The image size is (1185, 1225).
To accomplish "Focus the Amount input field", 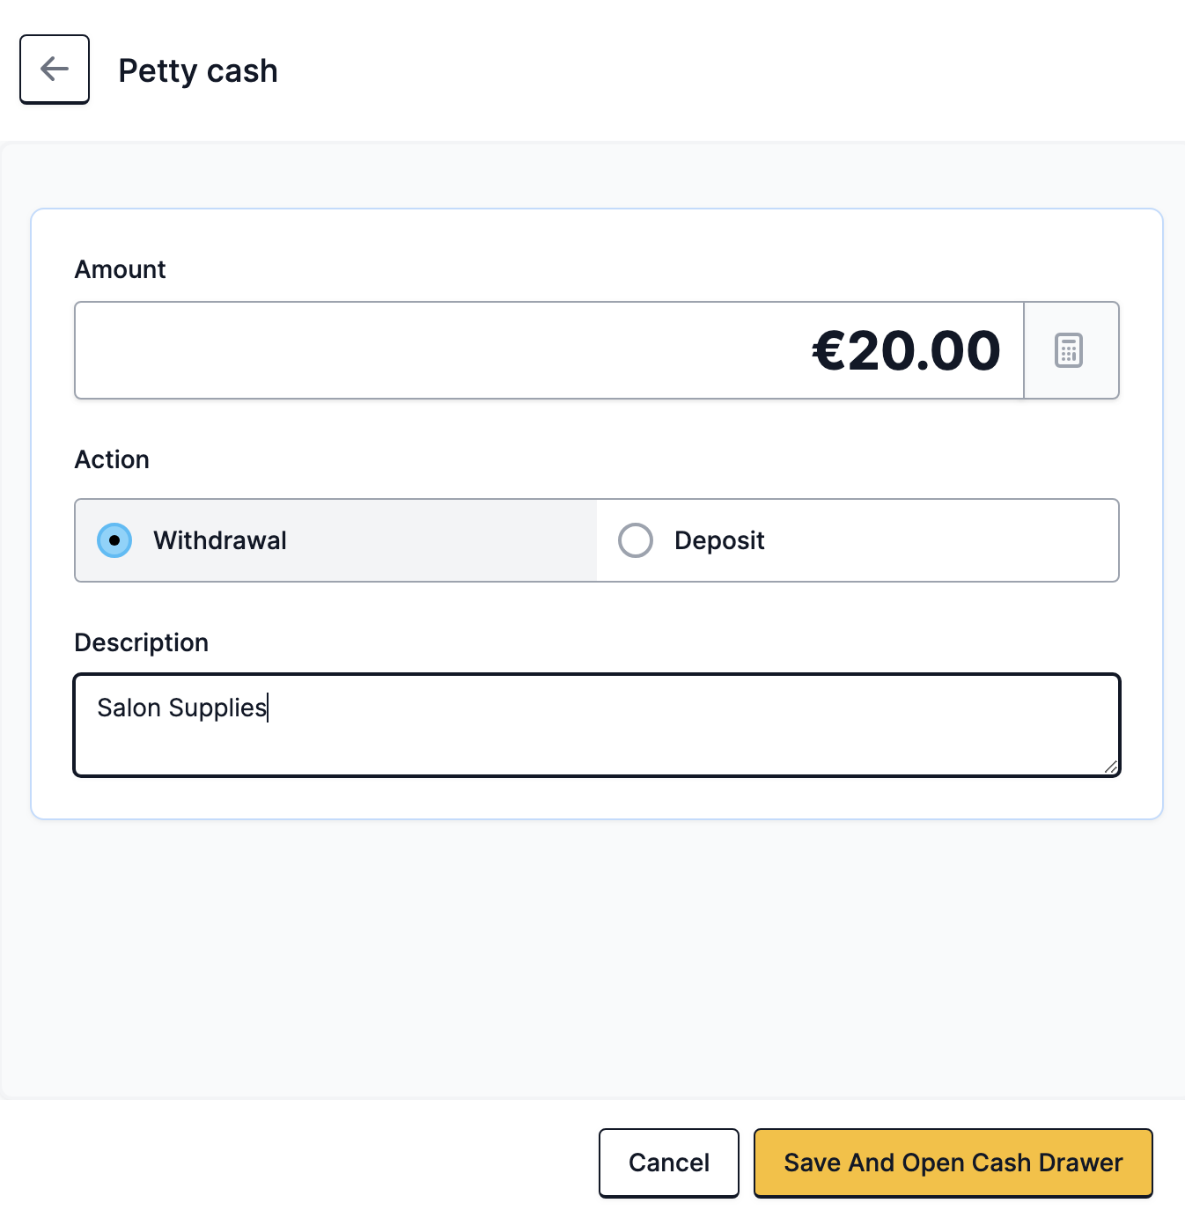I will coord(549,350).
